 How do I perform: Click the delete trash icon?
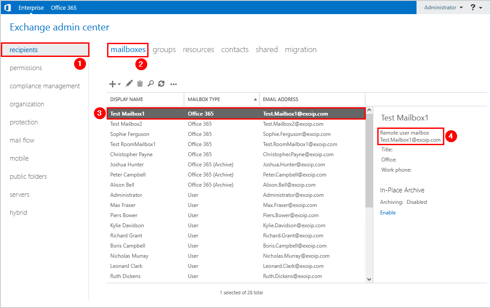click(x=139, y=83)
